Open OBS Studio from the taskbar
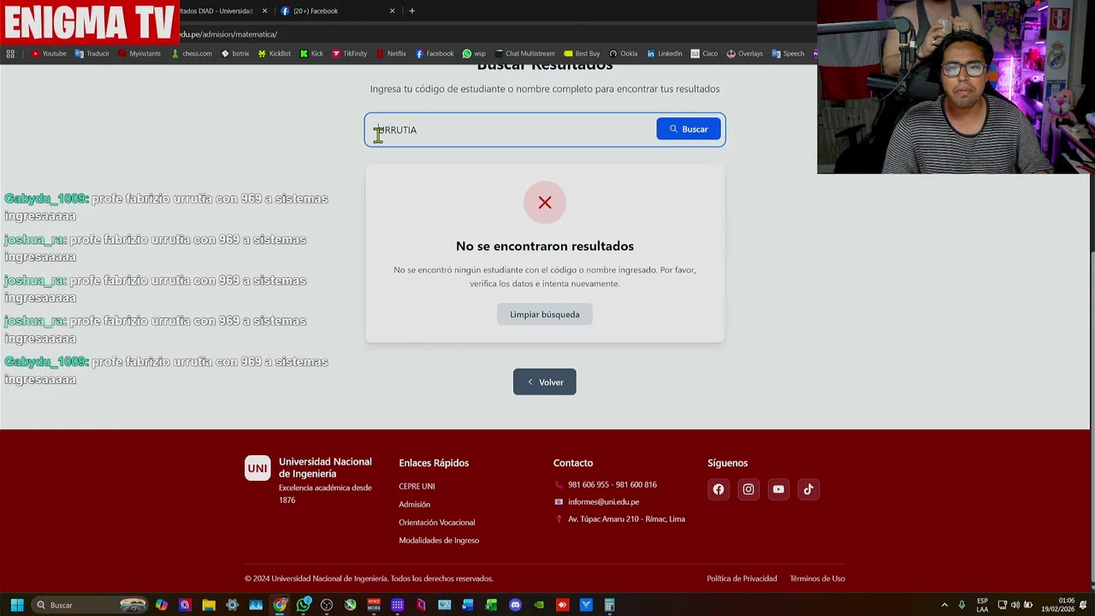 (327, 605)
